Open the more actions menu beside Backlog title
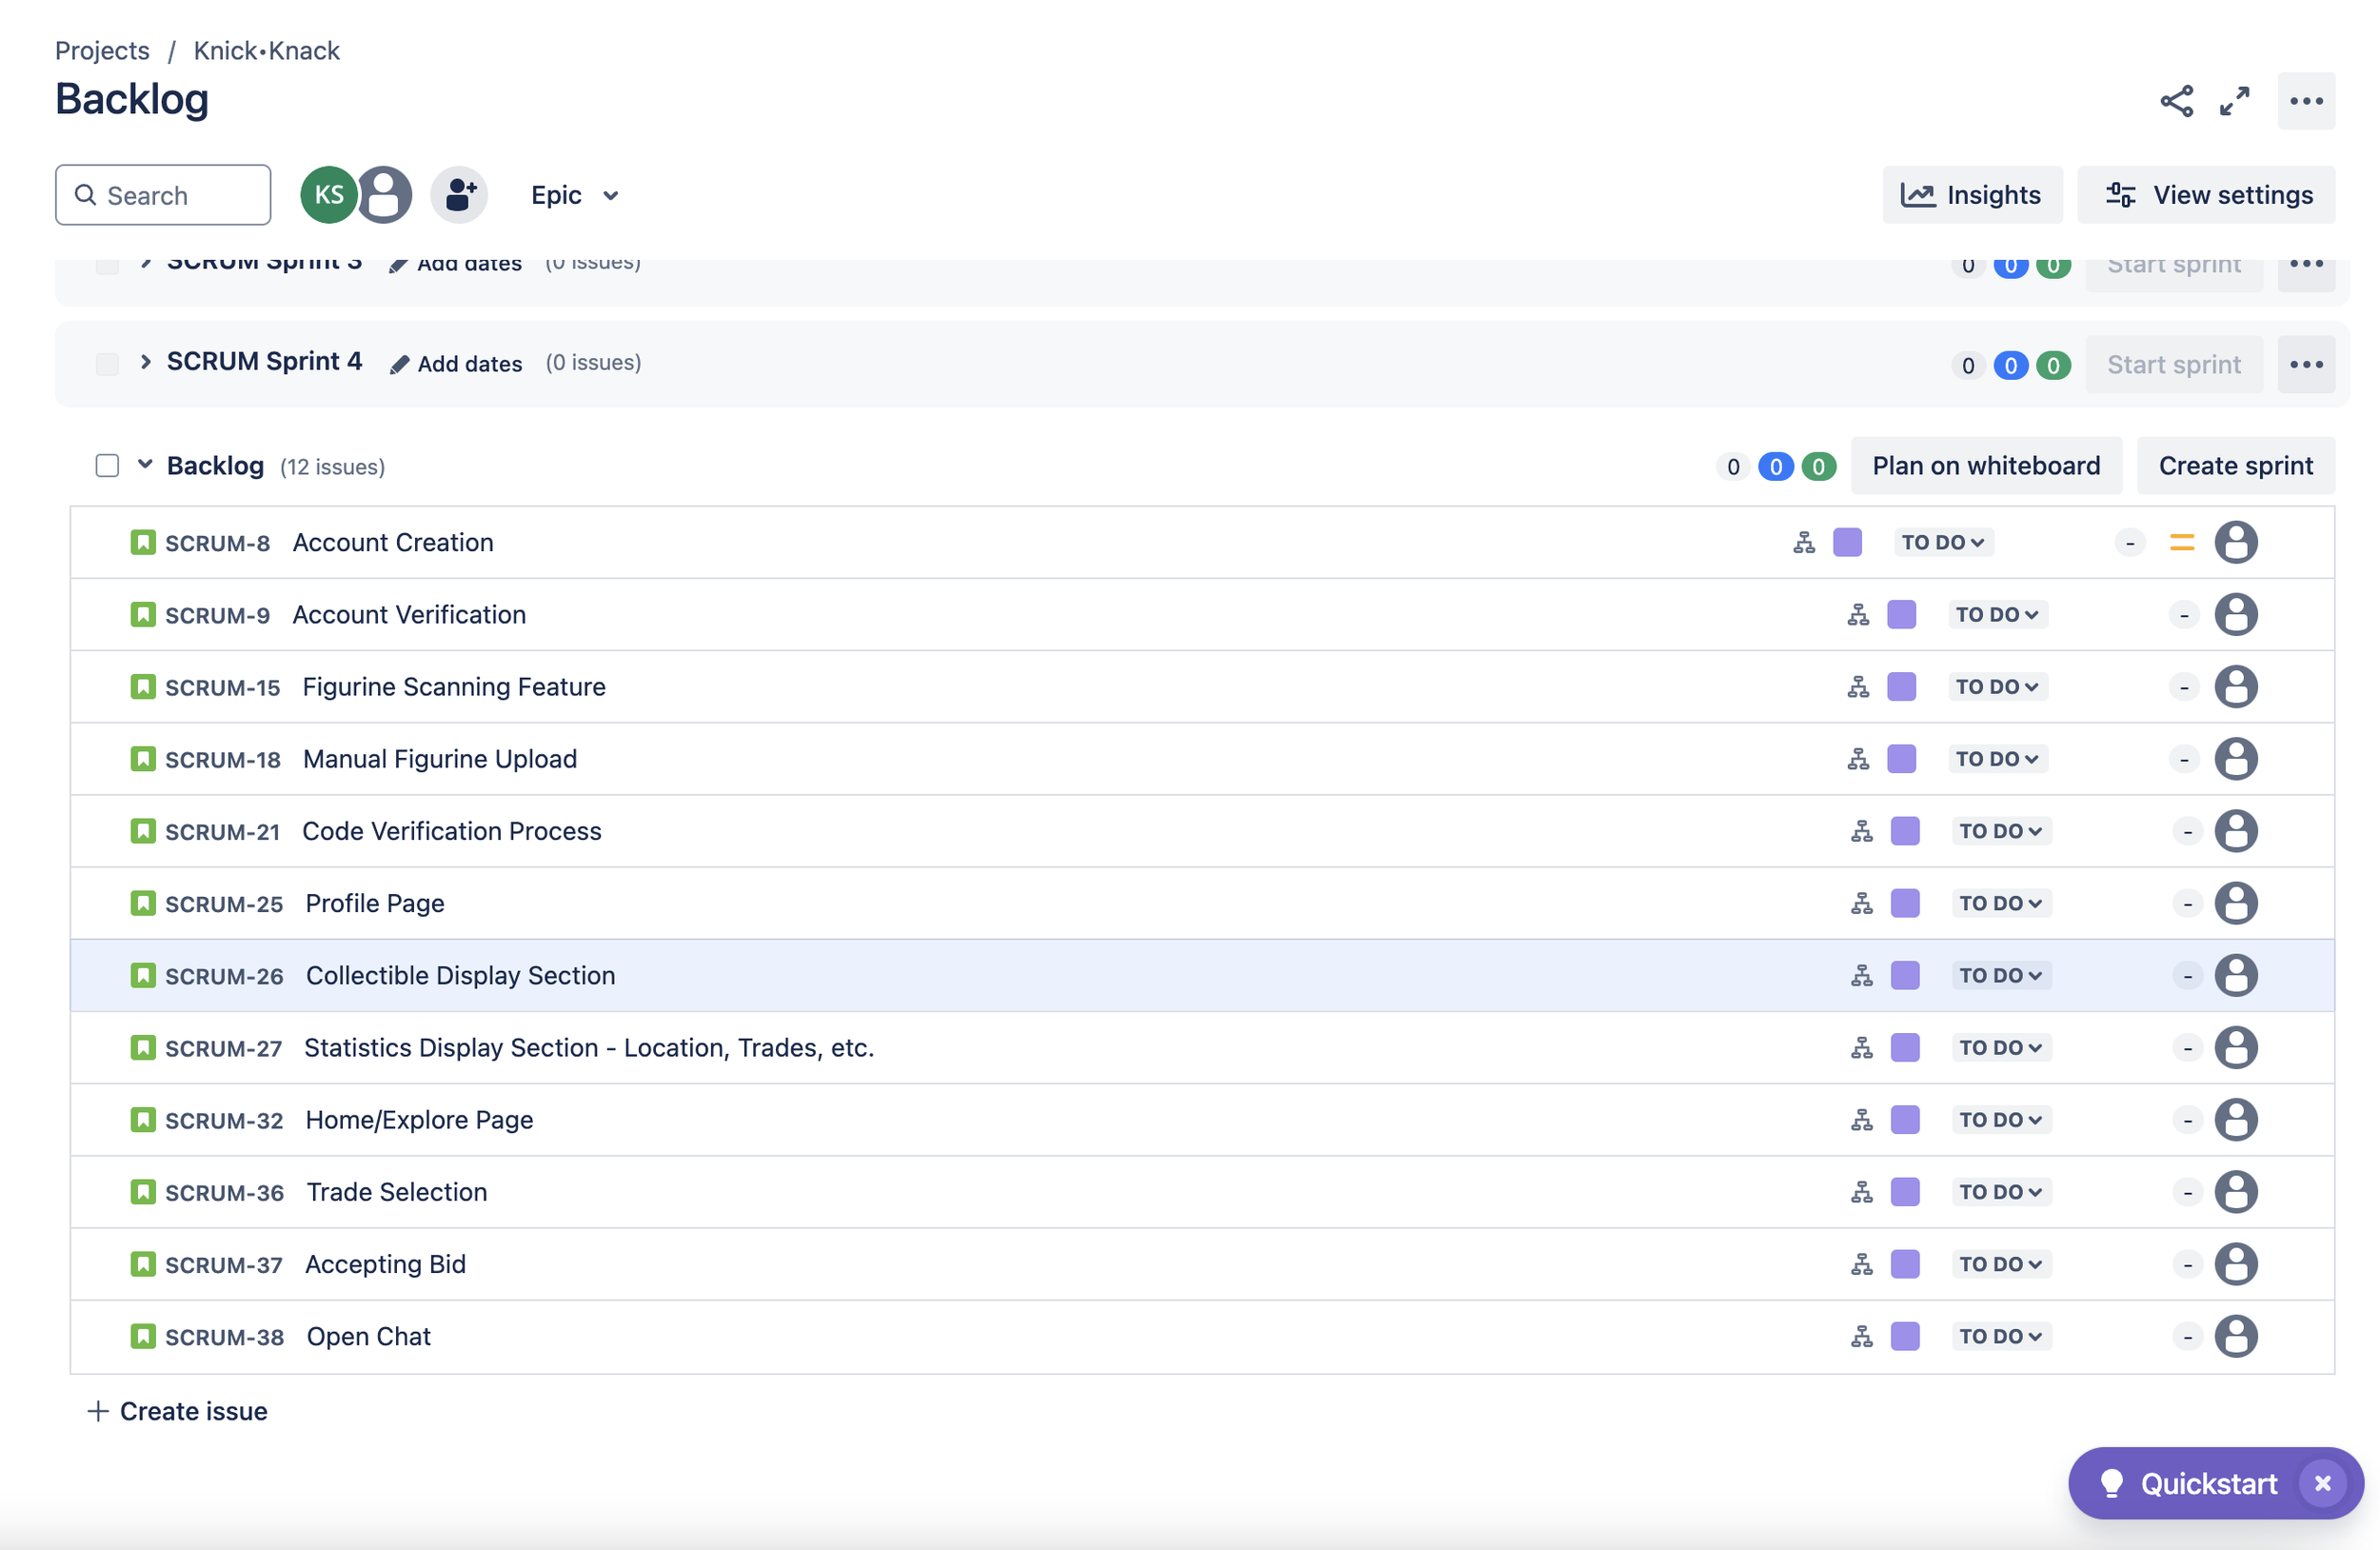2380x1550 pixels. tap(2306, 101)
